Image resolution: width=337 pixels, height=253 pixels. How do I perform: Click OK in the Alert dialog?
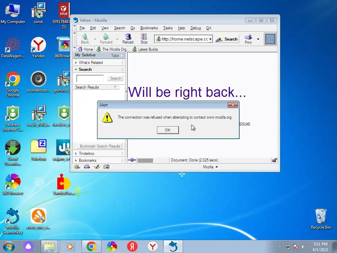point(168,130)
